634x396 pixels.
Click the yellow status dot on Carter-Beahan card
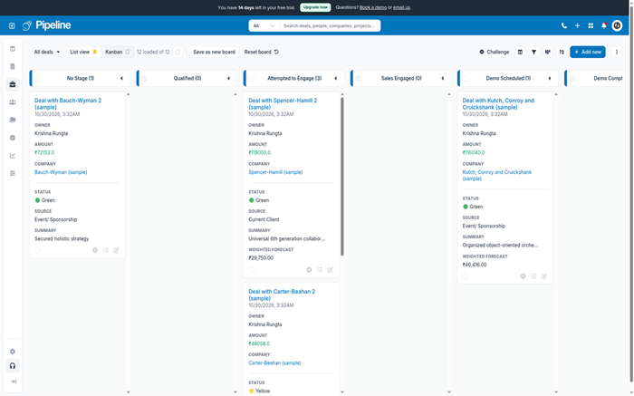[251, 391]
